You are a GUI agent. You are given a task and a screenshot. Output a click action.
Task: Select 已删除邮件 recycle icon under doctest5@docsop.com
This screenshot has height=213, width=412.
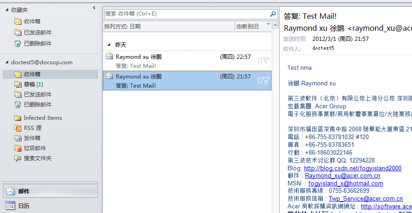point(18,105)
